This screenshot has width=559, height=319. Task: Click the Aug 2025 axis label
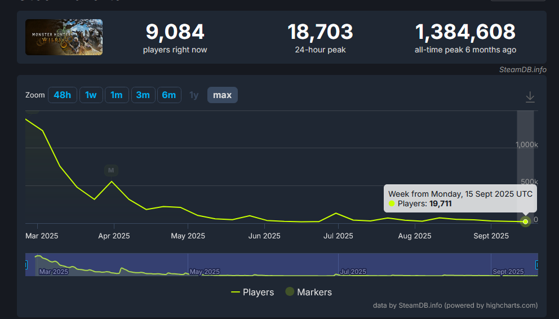point(415,236)
